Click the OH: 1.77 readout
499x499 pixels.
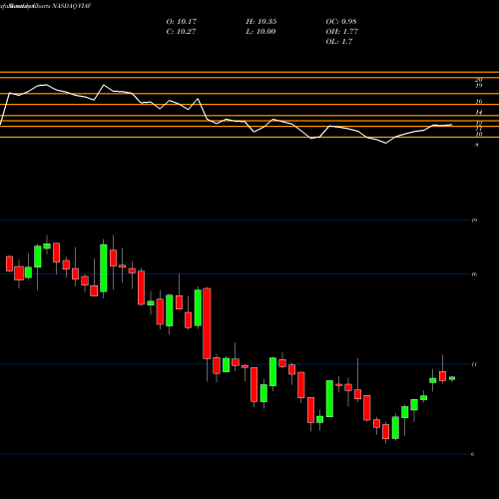(341, 32)
